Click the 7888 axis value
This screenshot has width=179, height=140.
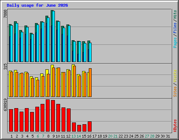click(5, 14)
